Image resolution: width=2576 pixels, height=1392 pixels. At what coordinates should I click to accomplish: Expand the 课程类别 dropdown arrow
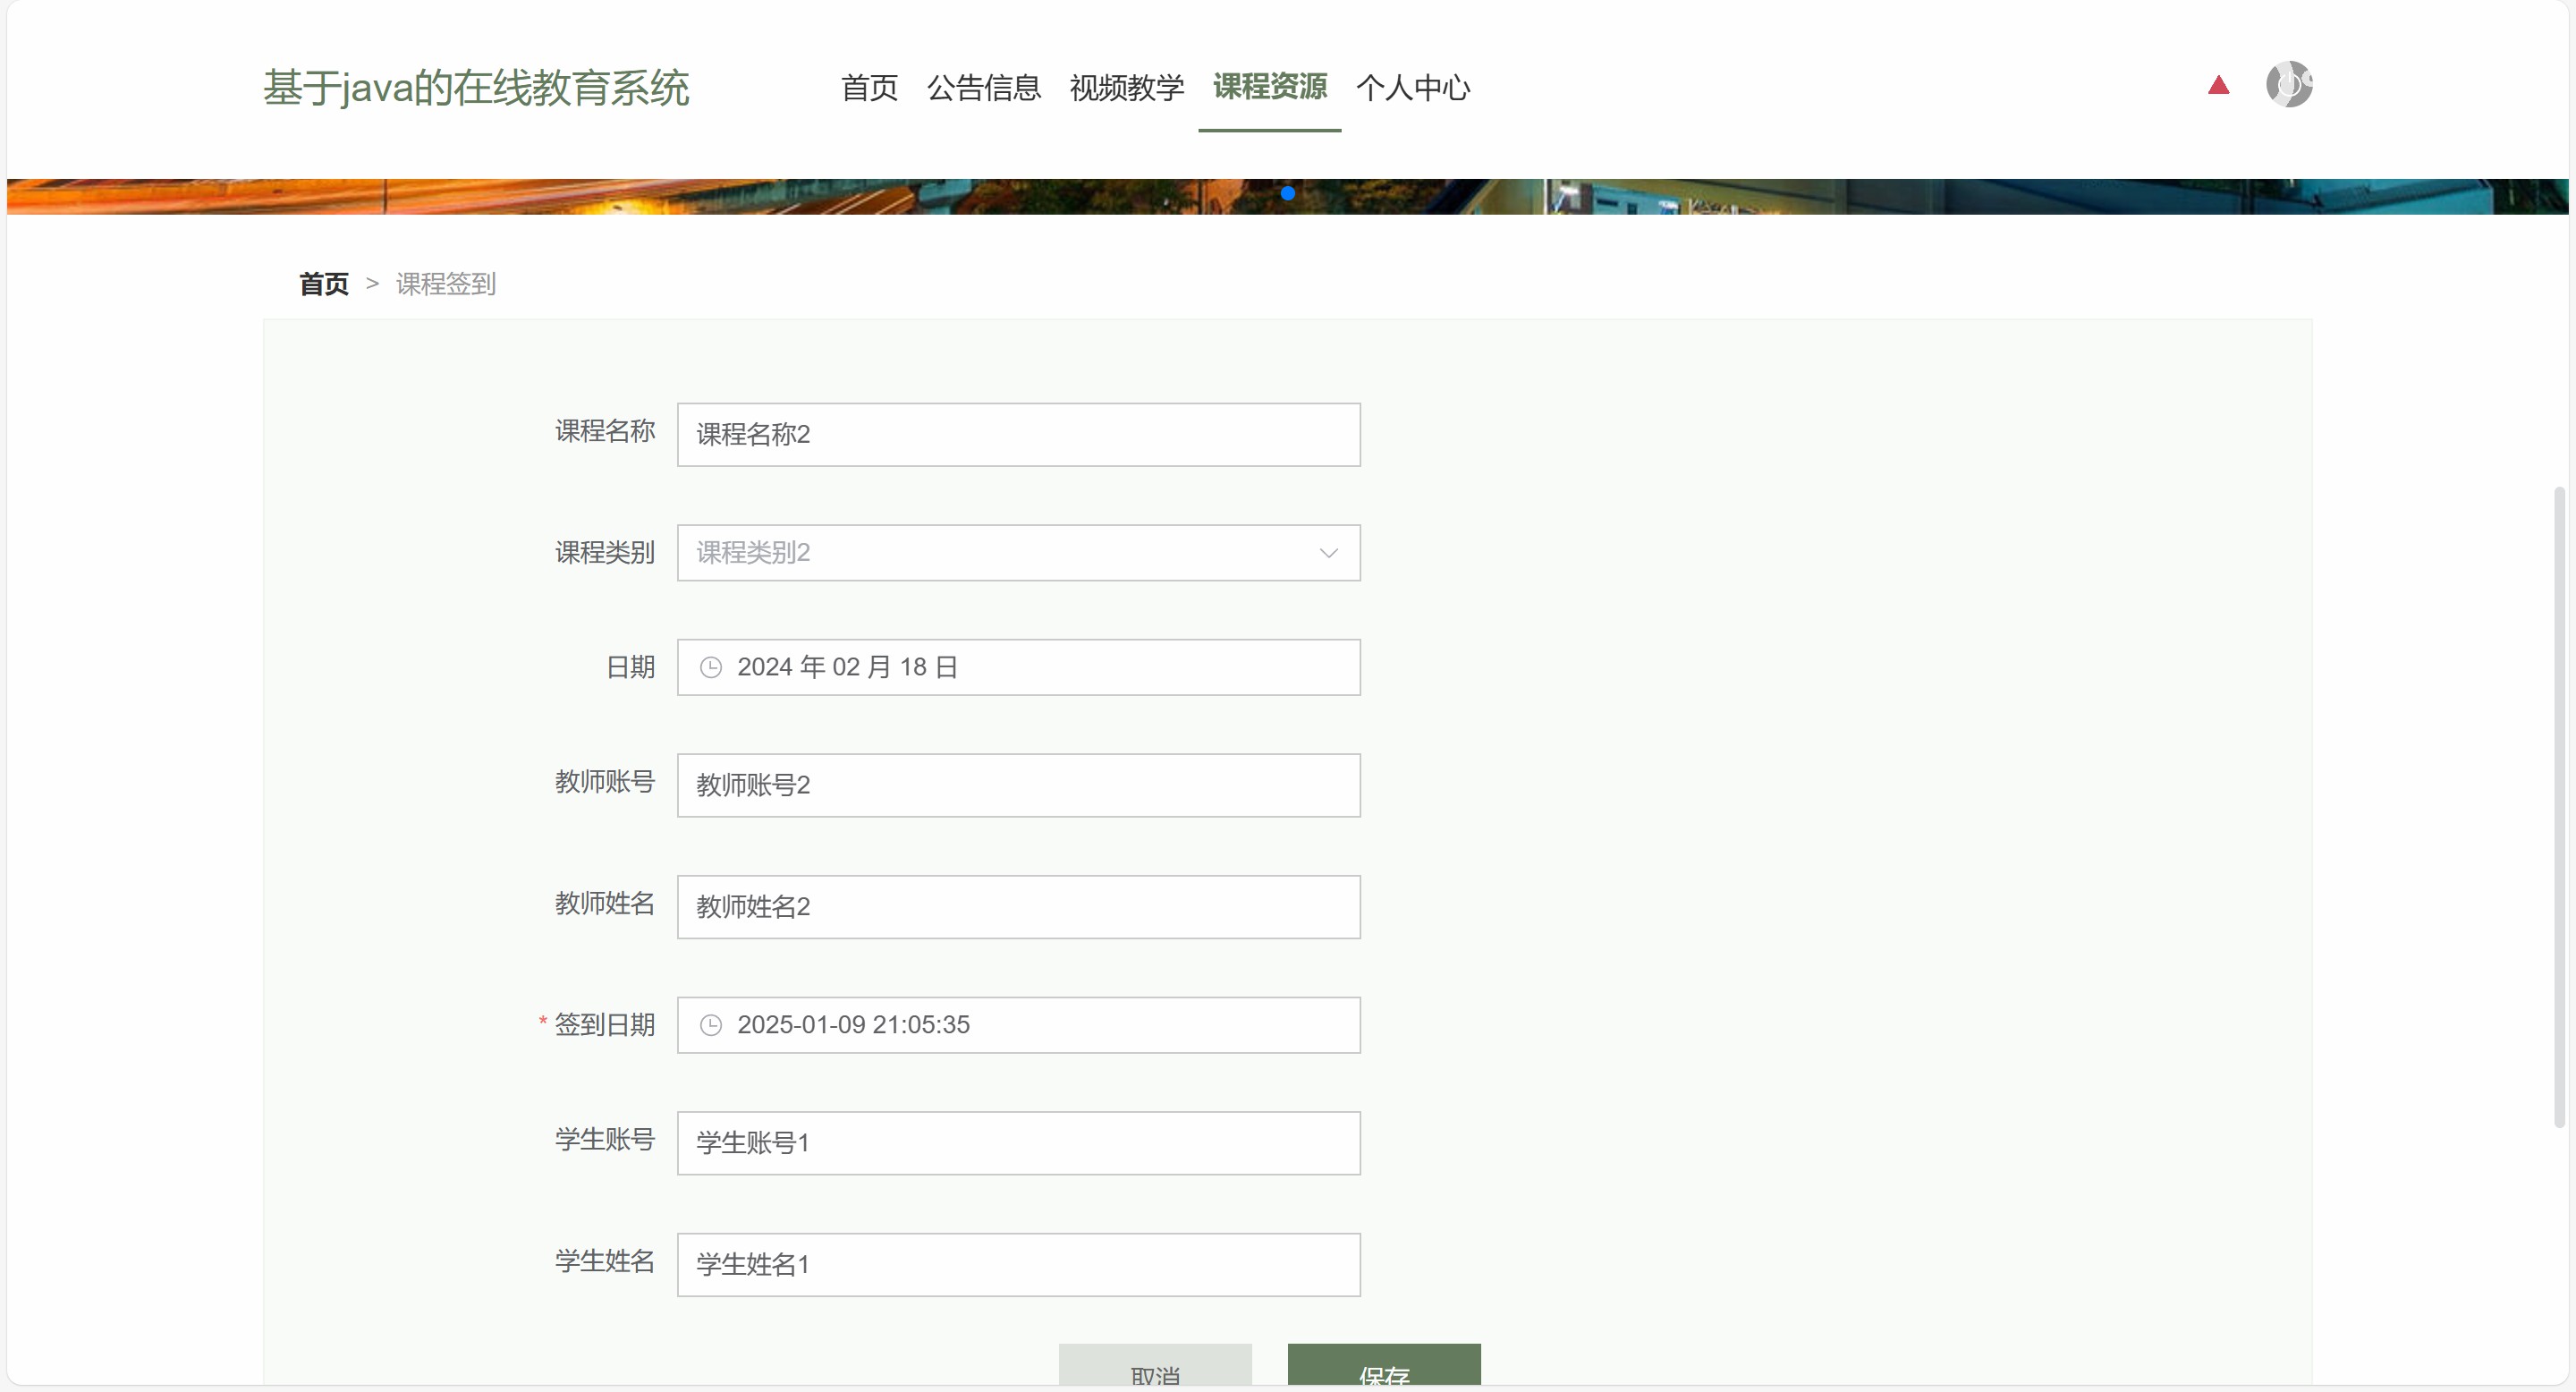point(1328,553)
